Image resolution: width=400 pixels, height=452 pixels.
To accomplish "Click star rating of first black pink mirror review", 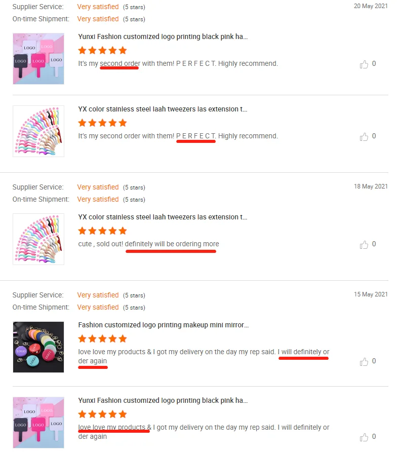I will point(102,51).
